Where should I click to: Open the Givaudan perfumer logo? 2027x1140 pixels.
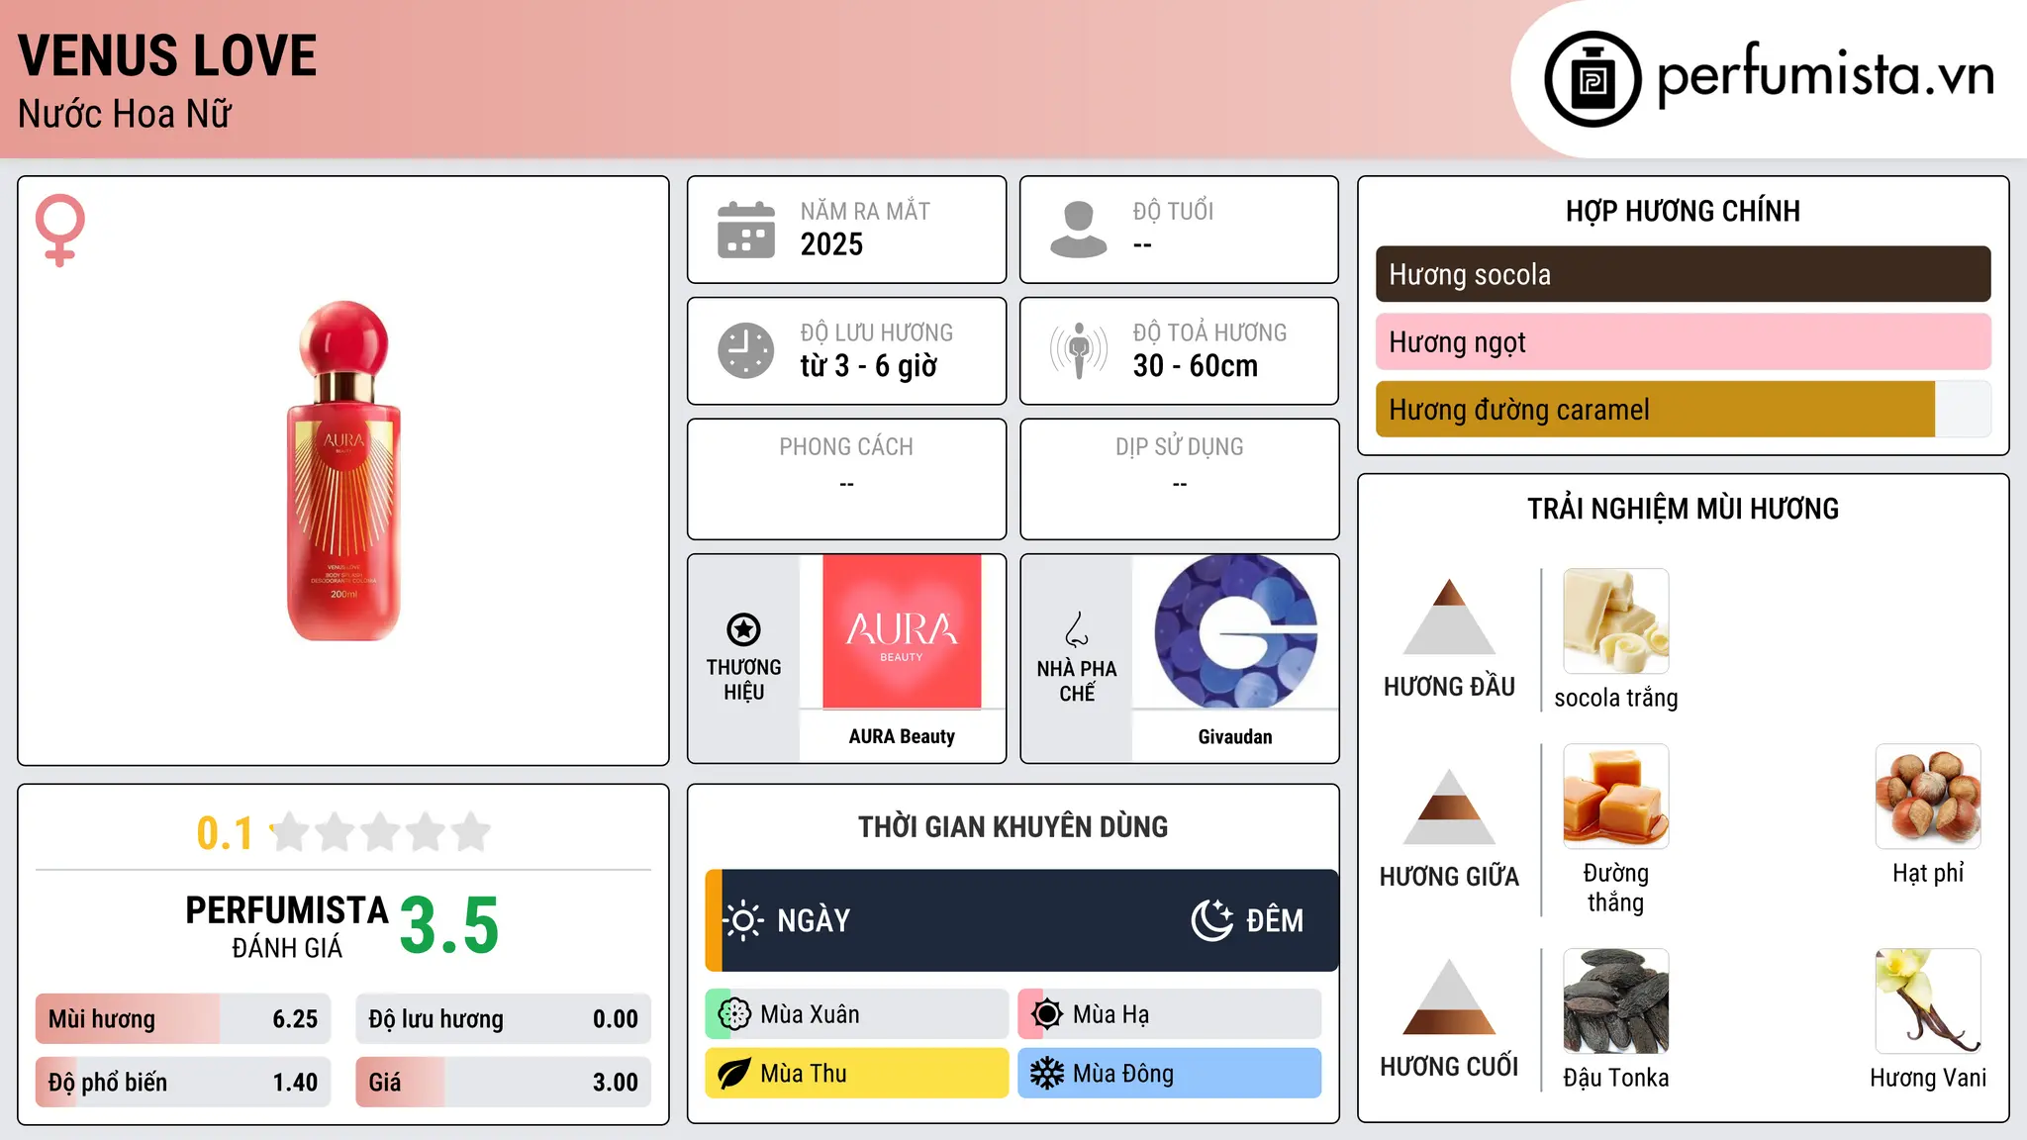pos(1235,631)
